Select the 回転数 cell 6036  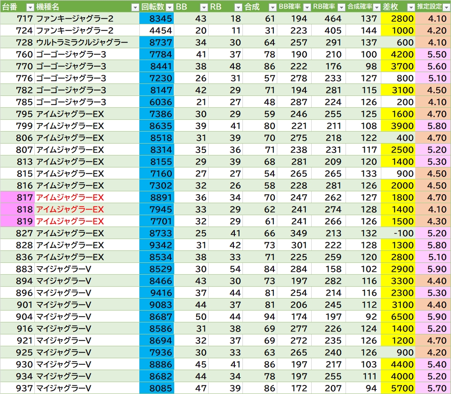tap(157, 102)
